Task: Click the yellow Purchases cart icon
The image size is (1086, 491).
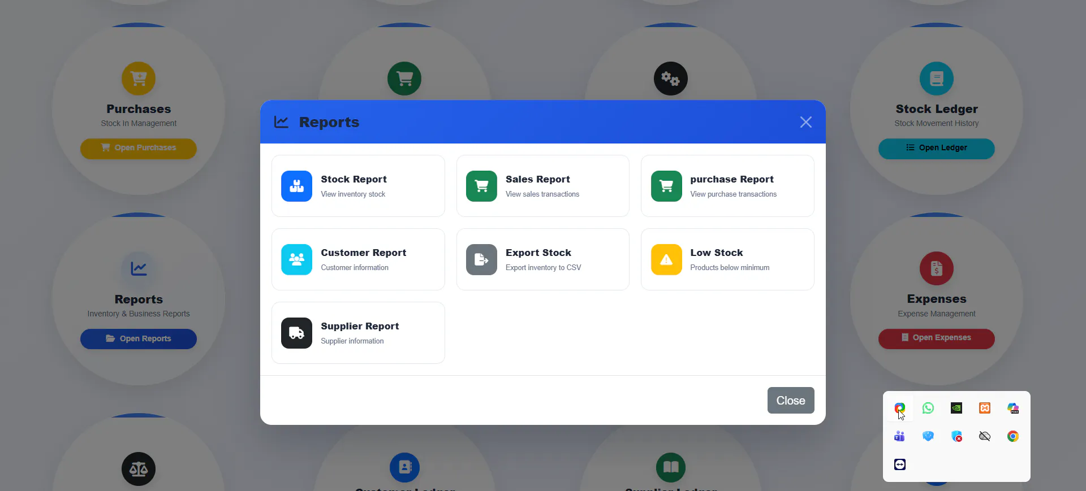Action: pyautogui.click(x=139, y=79)
